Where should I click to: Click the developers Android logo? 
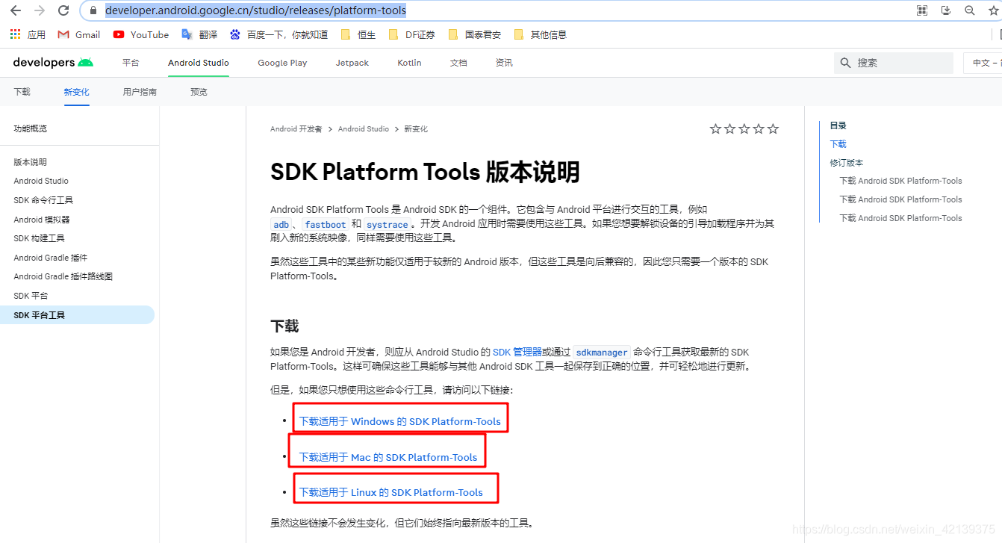point(53,63)
